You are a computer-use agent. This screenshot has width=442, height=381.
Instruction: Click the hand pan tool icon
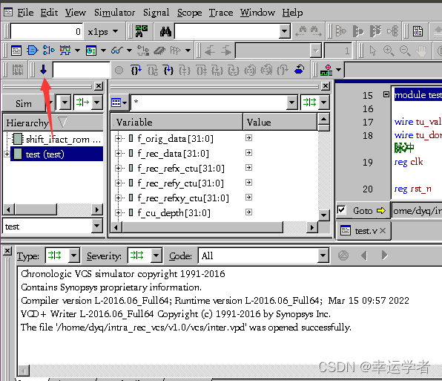(422, 51)
